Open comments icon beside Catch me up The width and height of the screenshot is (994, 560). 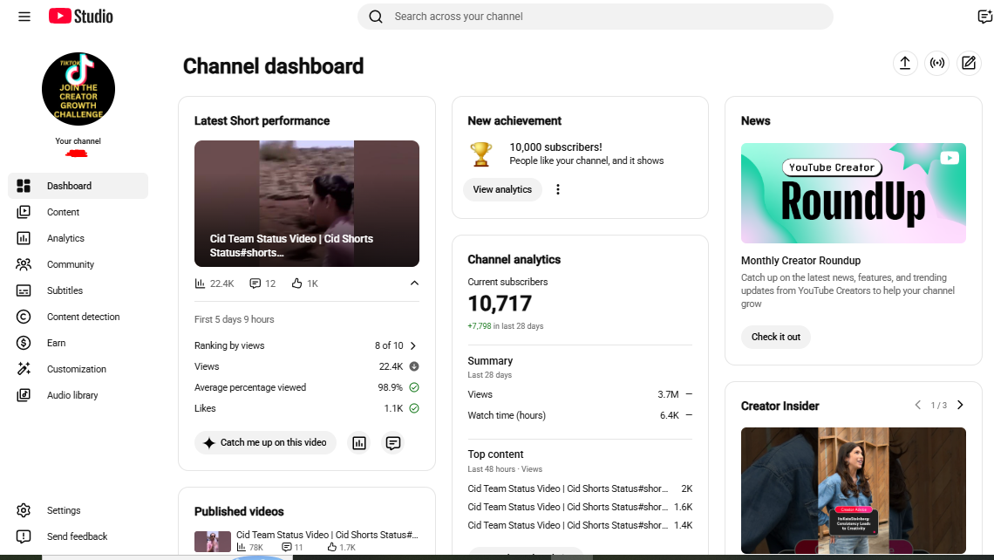click(393, 442)
